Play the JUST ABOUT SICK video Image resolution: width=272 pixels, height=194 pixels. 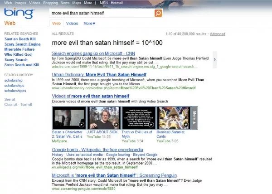click(104, 118)
